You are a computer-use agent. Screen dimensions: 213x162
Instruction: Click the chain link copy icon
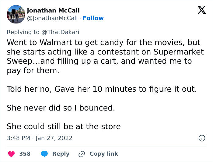pos(81,154)
